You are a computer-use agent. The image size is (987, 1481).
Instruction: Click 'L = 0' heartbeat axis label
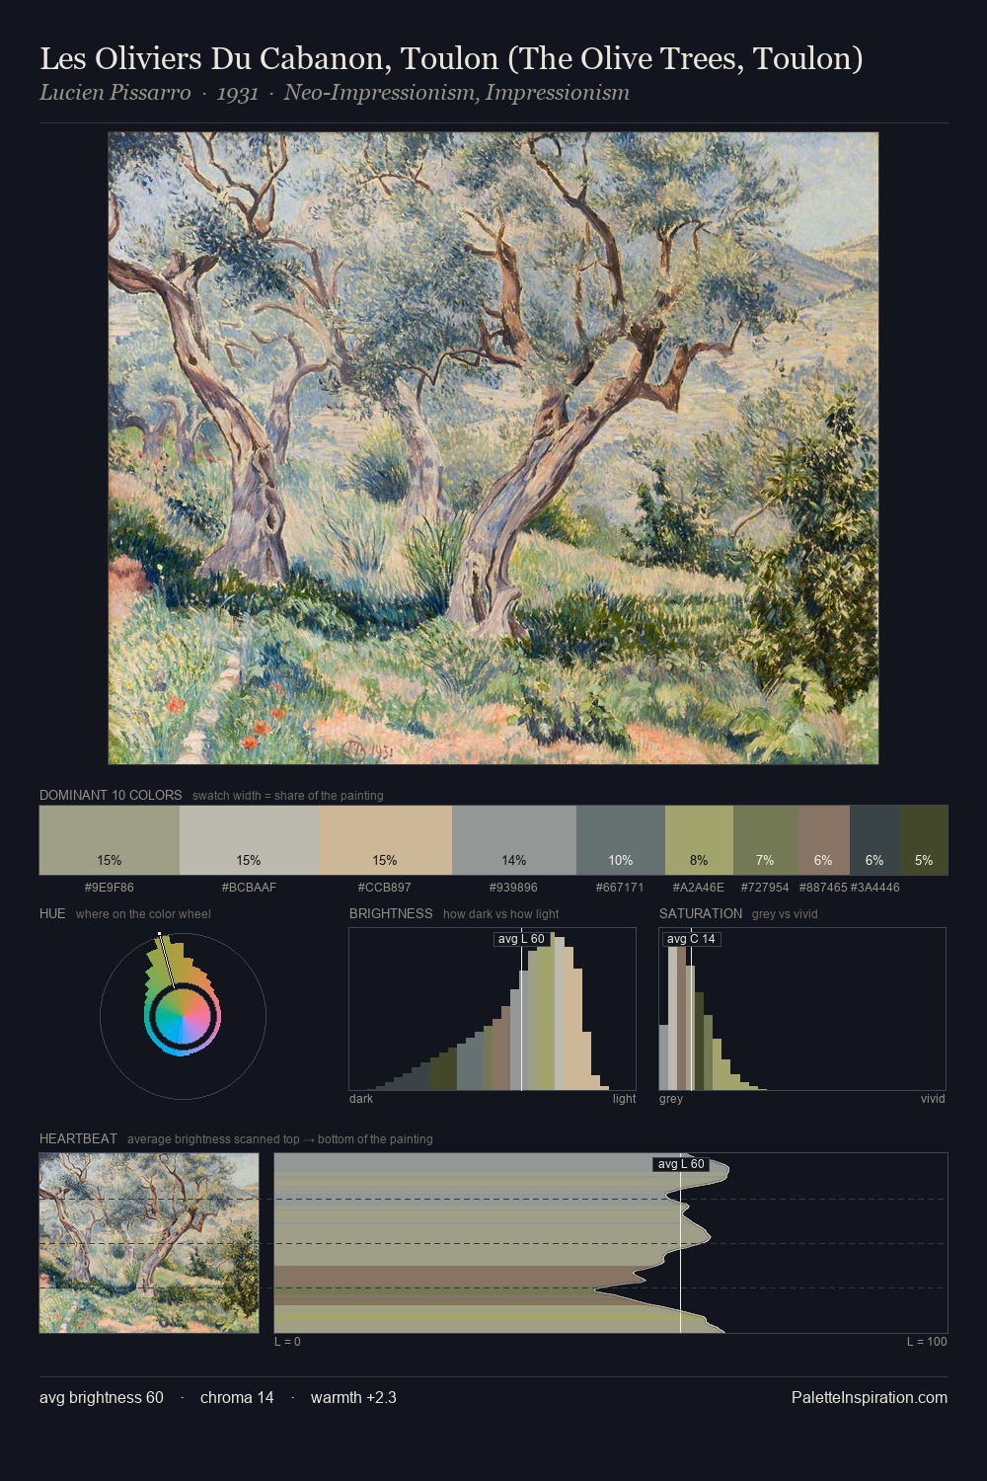click(287, 1342)
